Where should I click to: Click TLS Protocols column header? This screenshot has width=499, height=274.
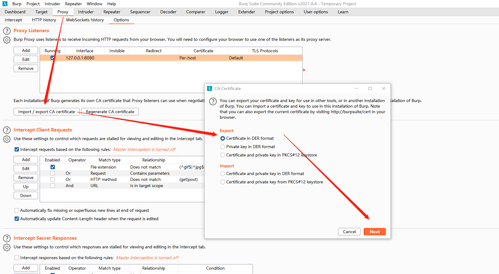[x=265, y=51]
